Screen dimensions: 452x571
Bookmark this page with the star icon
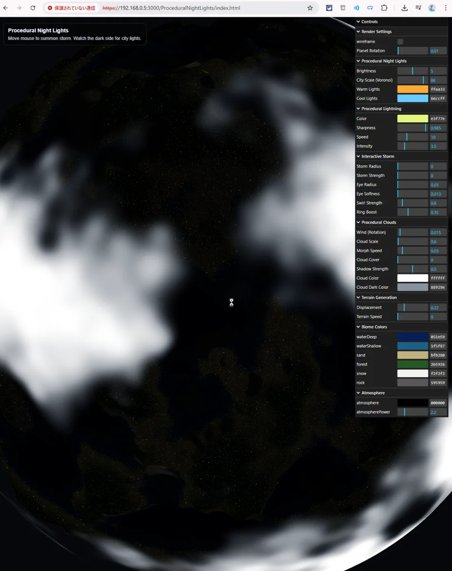coord(310,8)
